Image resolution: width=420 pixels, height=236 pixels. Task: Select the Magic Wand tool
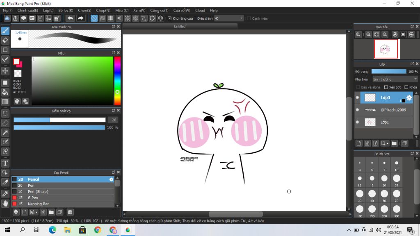[5, 132]
